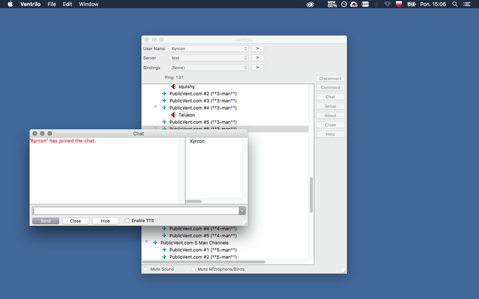This screenshot has width=479, height=299.
Task: Click plus icon of PublicVent.com #5 (4-man)
Action: click(164, 236)
